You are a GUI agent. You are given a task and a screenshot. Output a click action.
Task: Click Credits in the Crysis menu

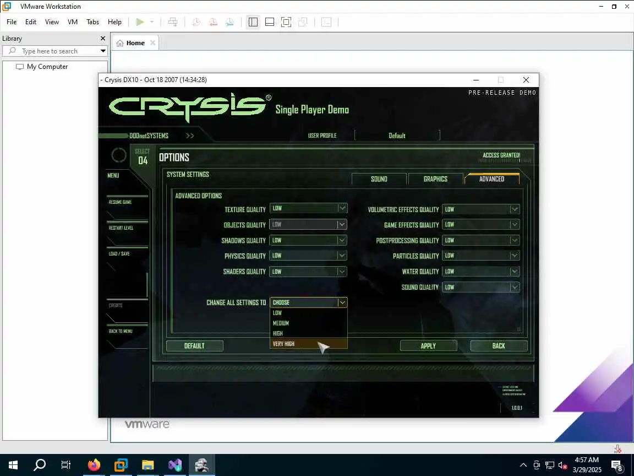pyautogui.click(x=116, y=306)
